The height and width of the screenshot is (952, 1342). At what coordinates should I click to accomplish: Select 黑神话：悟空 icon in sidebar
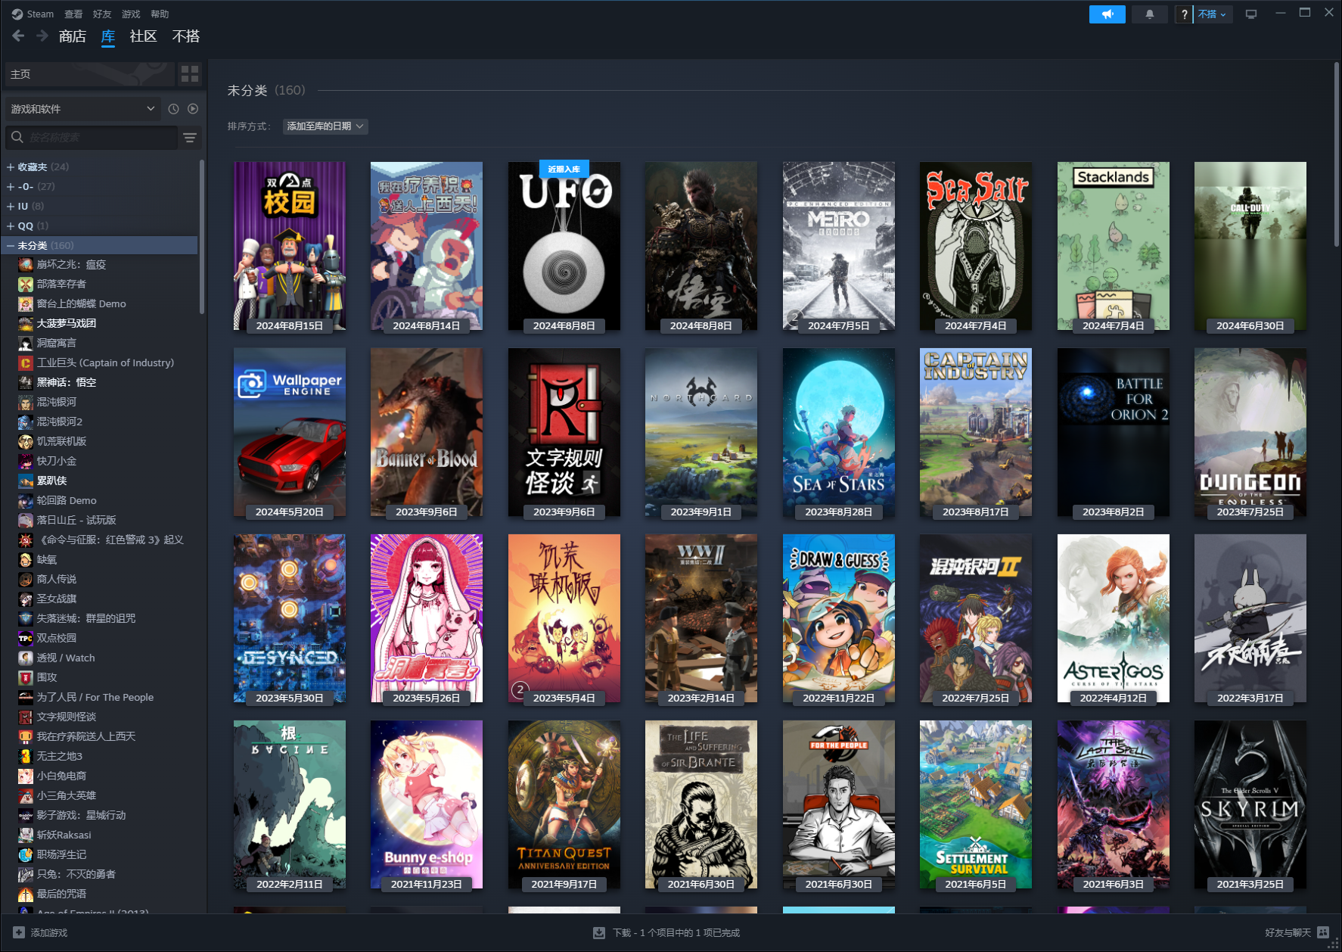tap(26, 382)
